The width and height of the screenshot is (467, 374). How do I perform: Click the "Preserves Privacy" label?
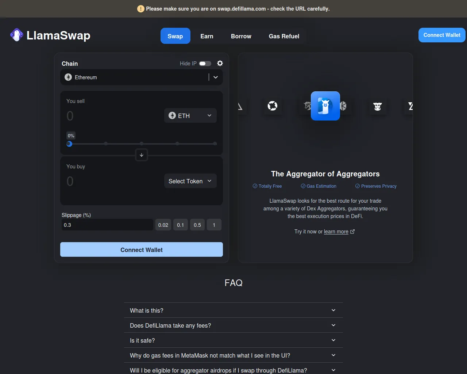pos(379,186)
